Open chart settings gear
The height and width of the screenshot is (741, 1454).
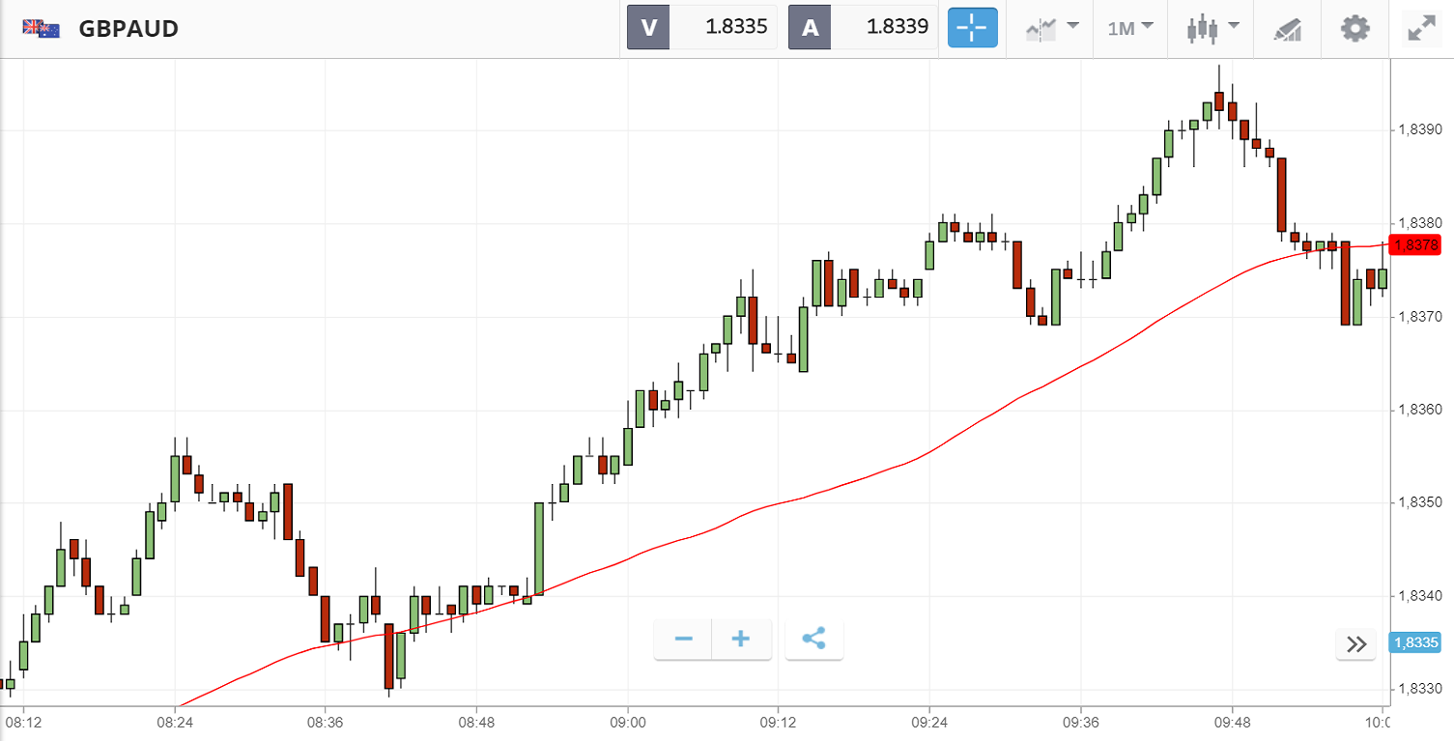pyautogui.click(x=1355, y=28)
